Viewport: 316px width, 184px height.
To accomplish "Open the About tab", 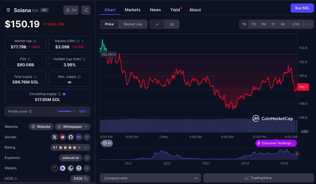I will (195, 10).
